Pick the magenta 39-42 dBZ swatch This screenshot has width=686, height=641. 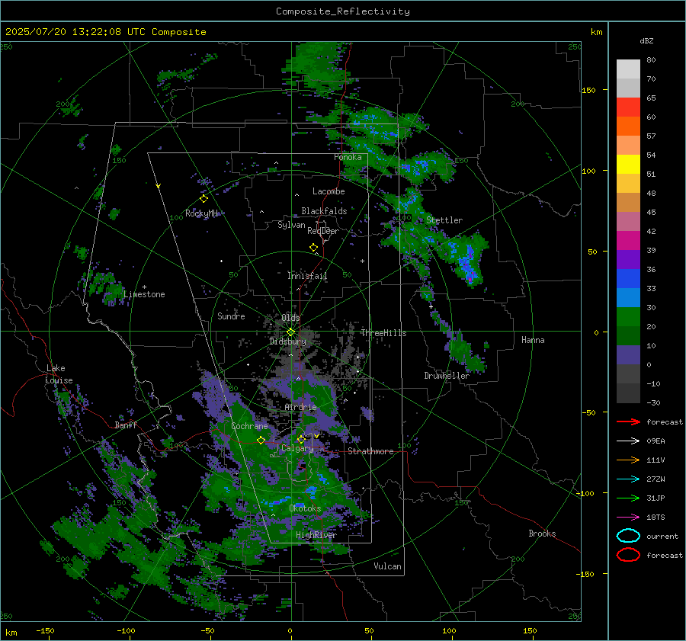(x=628, y=240)
